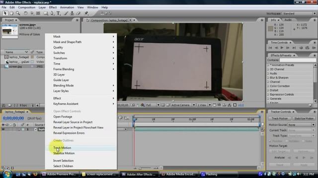Click the Show Channel color icon

(x=143, y=105)
